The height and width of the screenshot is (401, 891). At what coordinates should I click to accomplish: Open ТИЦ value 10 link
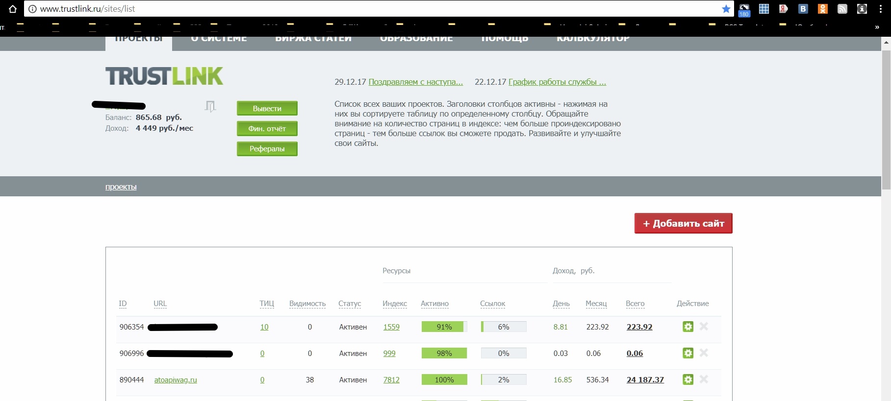click(264, 327)
